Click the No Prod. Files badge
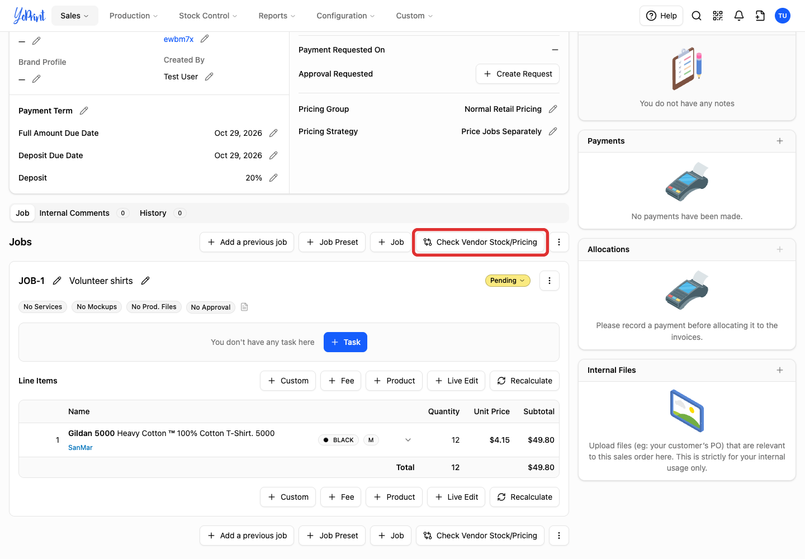The image size is (805, 559). pos(154,307)
